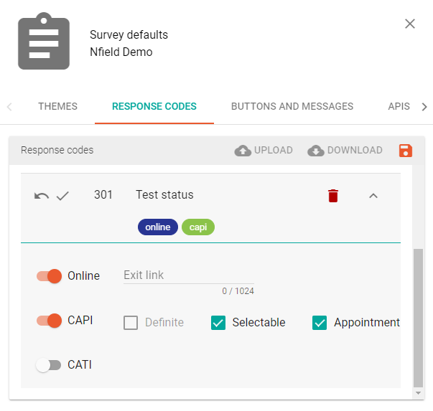This screenshot has width=433, height=411.
Task: Click the online tag chip
Action: click(x=158, y=227)
